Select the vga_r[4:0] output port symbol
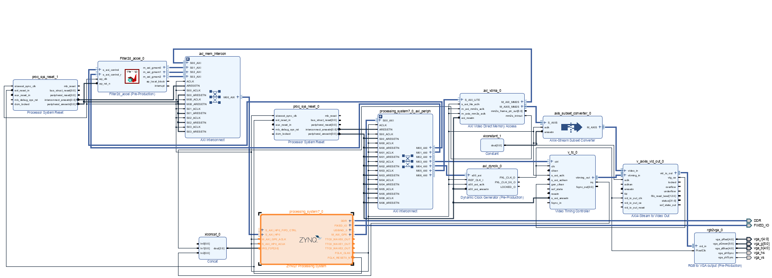Image resolution: width=772 pixels, height=278 pixels. point(749,239)
